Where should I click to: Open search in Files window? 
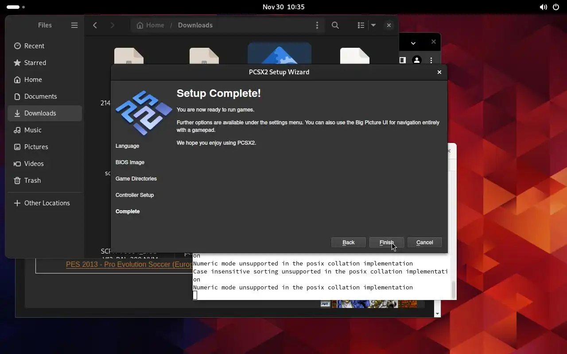[335, 25]
